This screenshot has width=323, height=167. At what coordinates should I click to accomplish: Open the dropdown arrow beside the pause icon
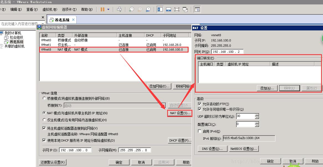[108, 9]
